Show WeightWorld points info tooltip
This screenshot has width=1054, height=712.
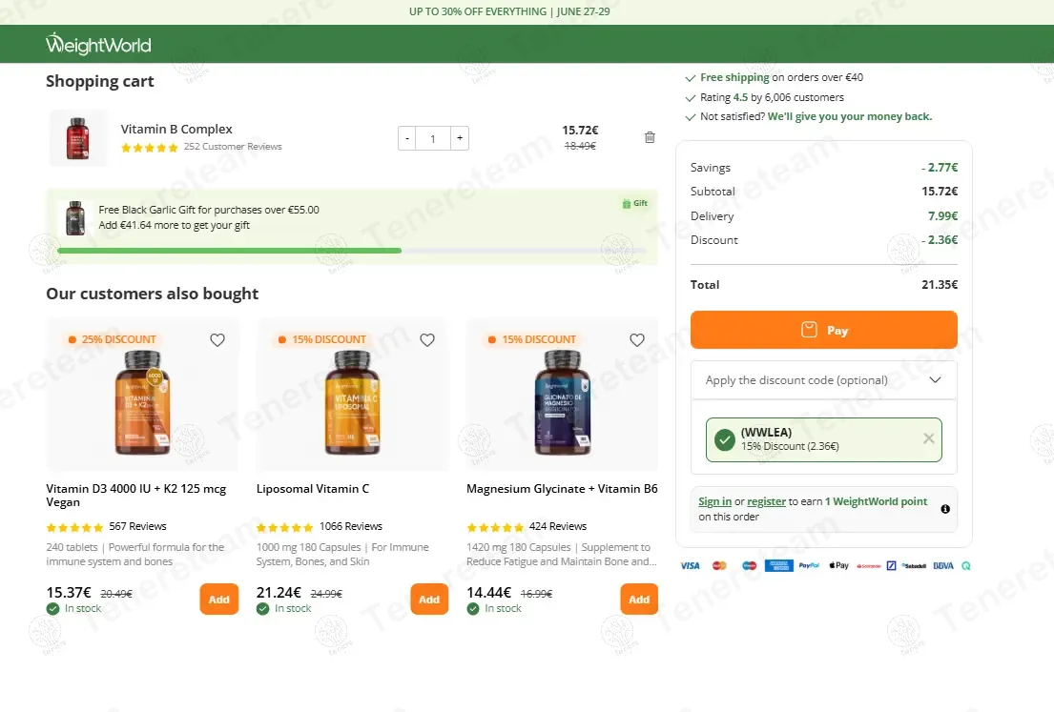click(945, 509)
